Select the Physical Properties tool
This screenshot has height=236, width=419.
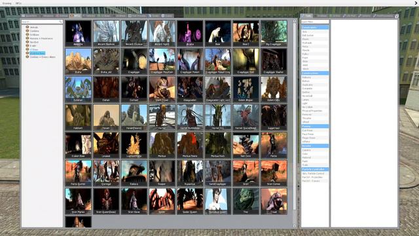pos(315,111)
